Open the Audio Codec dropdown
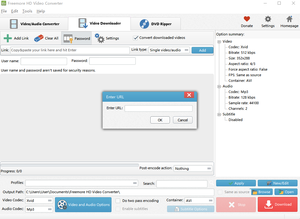300x219 pixels. (x=39, y=209)
